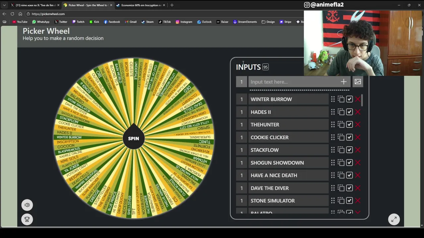Open Twitch bookmark
The width and height of the screenshot is (424, 238).
[x=78, y=22]
